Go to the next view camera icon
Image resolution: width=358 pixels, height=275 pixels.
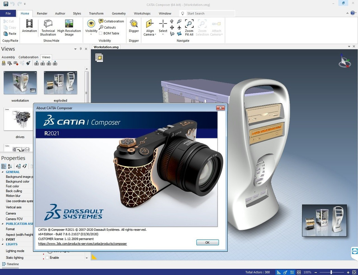pyautogui.click(x=49, y=63)
